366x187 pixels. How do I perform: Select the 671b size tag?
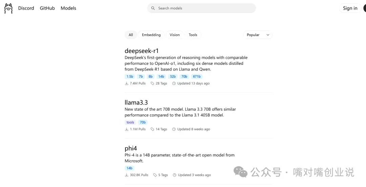[197, 76]
